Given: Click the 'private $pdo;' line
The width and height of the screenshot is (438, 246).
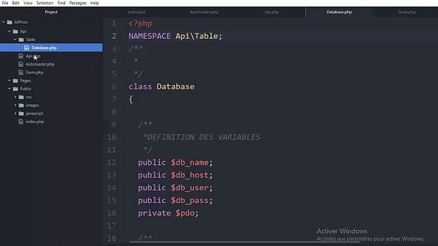Looking at the screenshot, I should 168,213.
